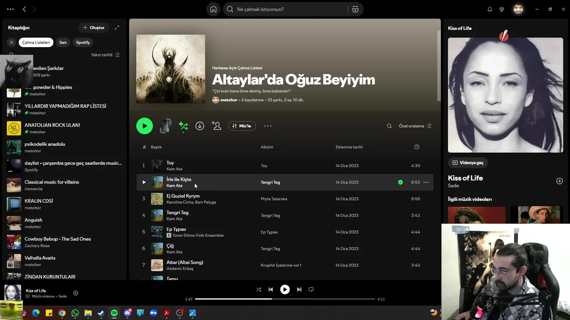Screen dimensions: 570x320
Task: Open the Özel sıralama sort dropdown
Action: (x=415, y=126)
